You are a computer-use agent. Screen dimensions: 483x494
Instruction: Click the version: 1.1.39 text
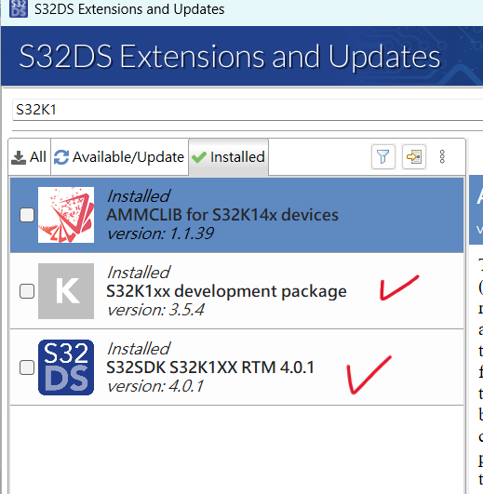pos(160,234)
